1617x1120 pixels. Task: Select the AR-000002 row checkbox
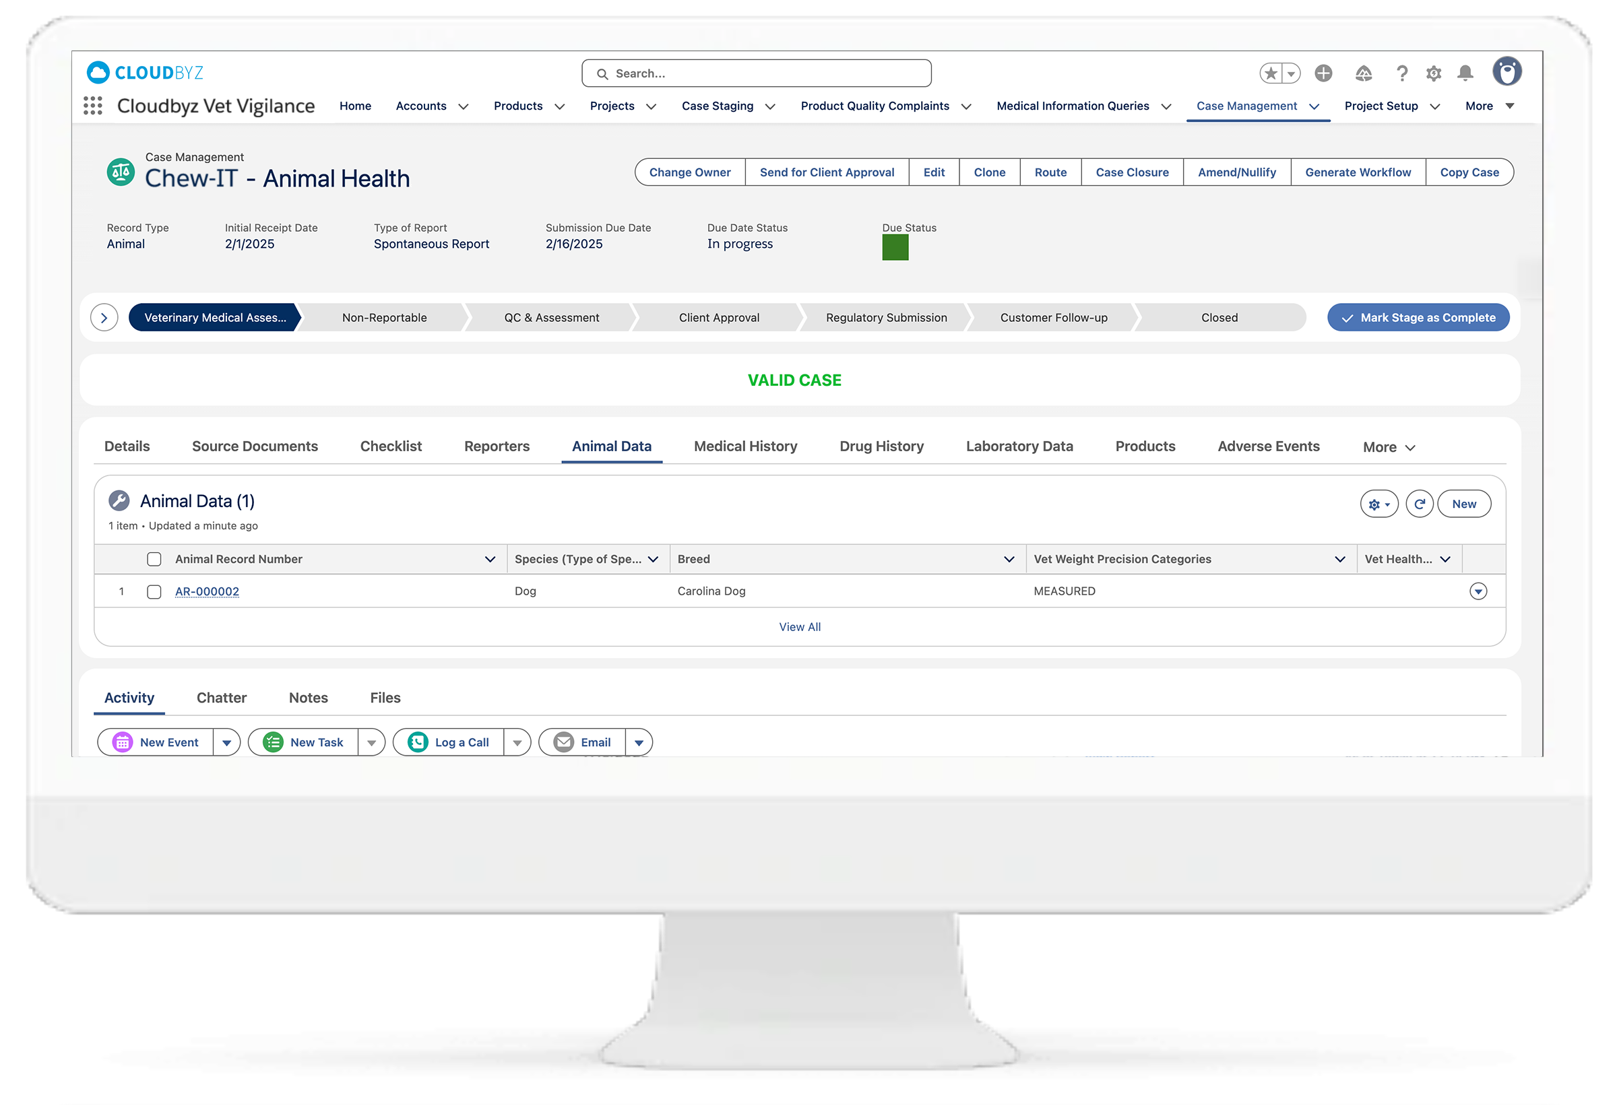154,591
